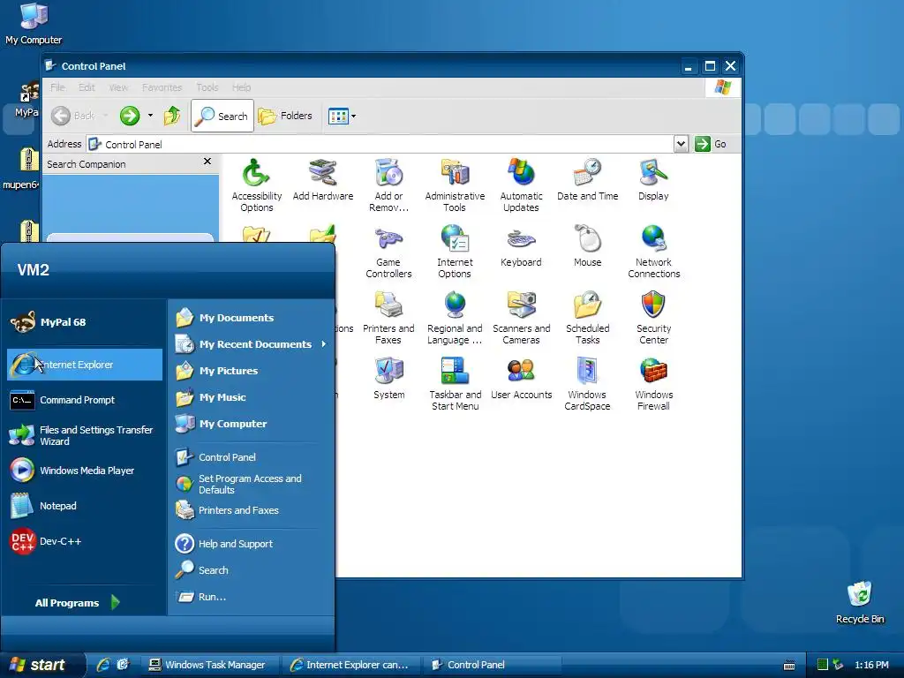Click the taskbar clock showing 1:16 PM
The image size is (904, 678).
tap(871, 665)
